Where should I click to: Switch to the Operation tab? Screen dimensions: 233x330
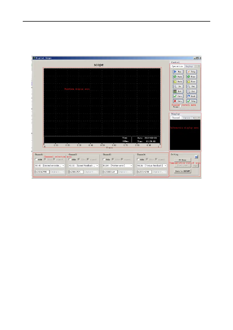click(x=177, y=66)
